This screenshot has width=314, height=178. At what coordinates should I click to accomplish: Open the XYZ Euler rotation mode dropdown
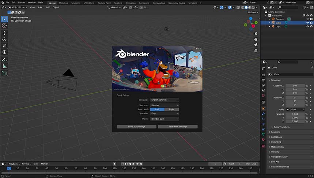point(295,110)
